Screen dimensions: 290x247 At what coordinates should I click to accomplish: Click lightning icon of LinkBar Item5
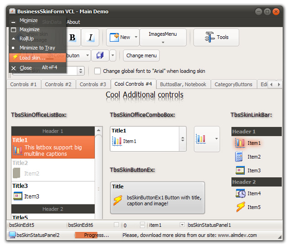(241, 207)
